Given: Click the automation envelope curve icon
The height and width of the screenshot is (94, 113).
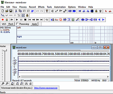Looking at the screenshot, I should click(3, 15).
